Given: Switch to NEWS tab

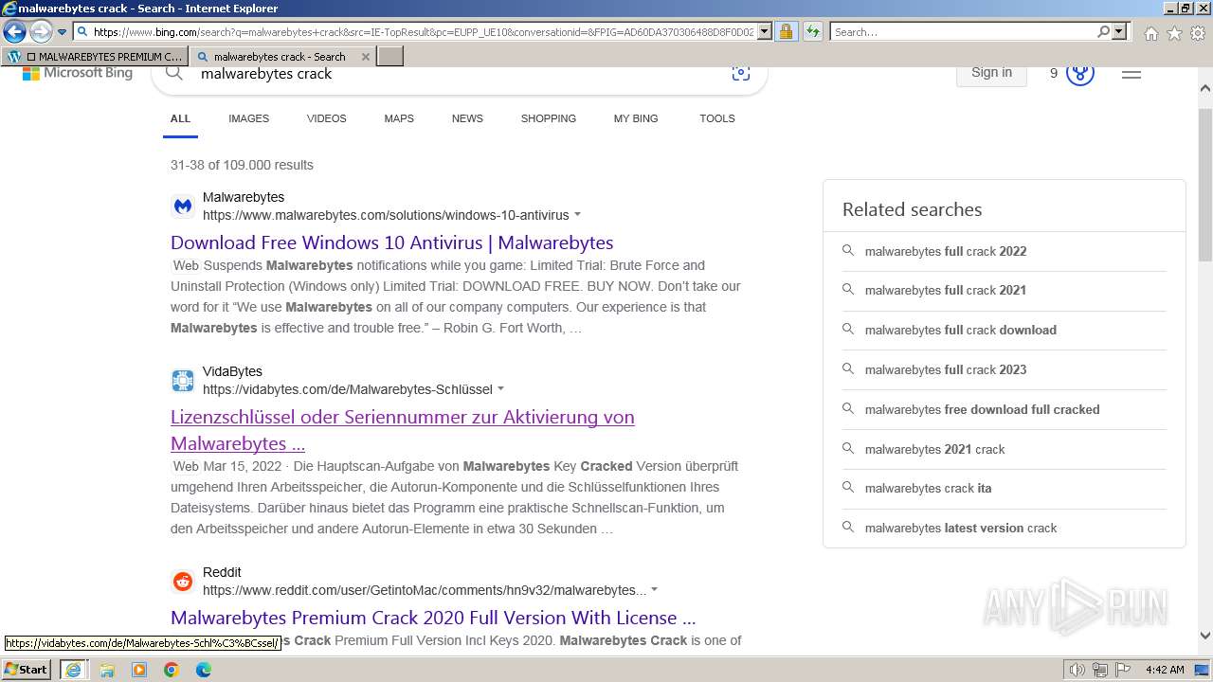Looking at the screenshot, I should click(467, 119).
